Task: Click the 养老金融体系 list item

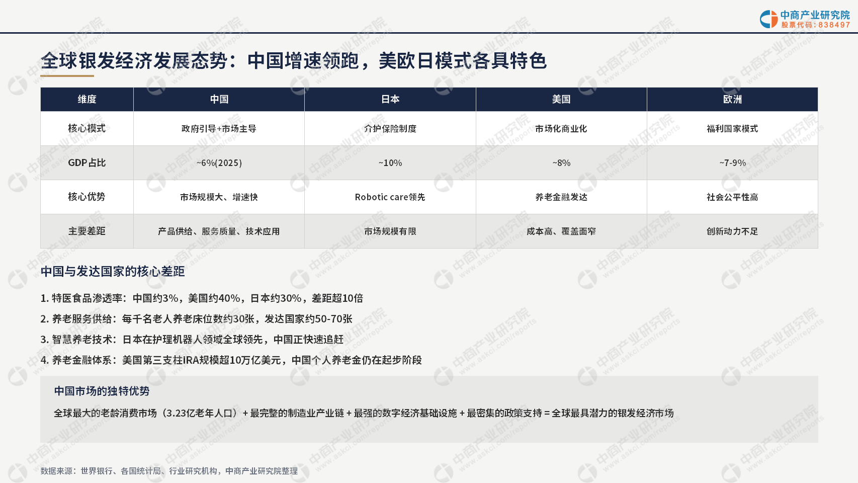Action: click(x=231, y=360)
